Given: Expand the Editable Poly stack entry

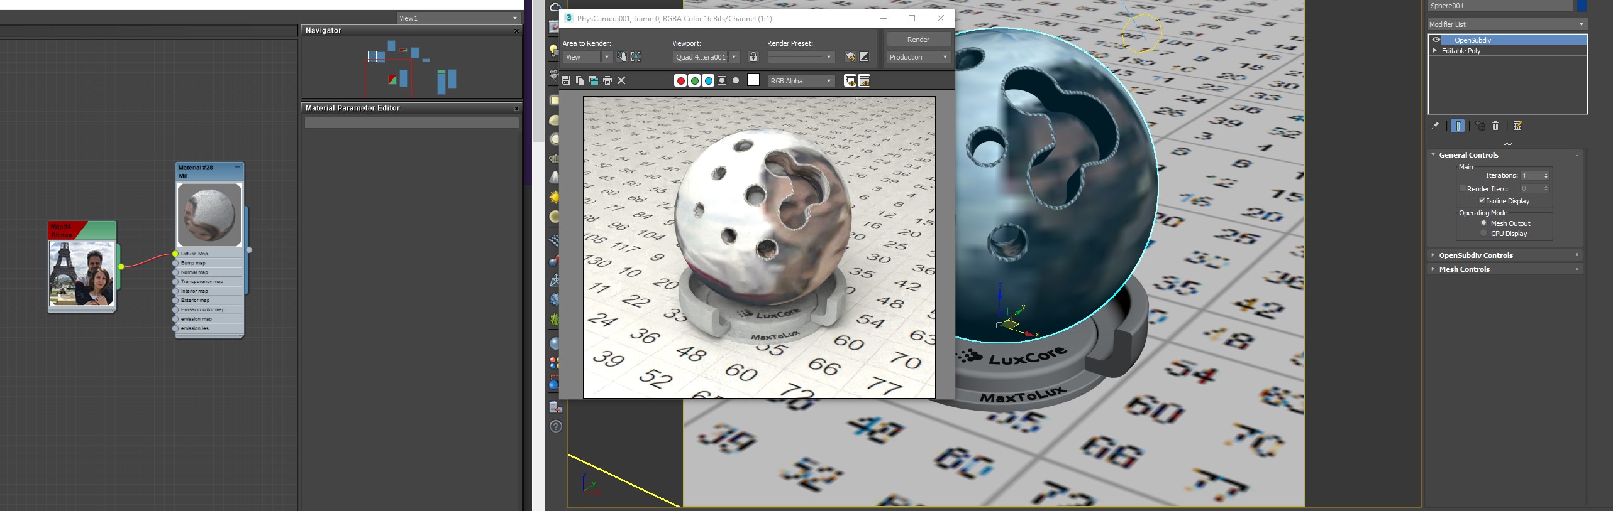Looking at the screenshot, I should point(1435,51).
